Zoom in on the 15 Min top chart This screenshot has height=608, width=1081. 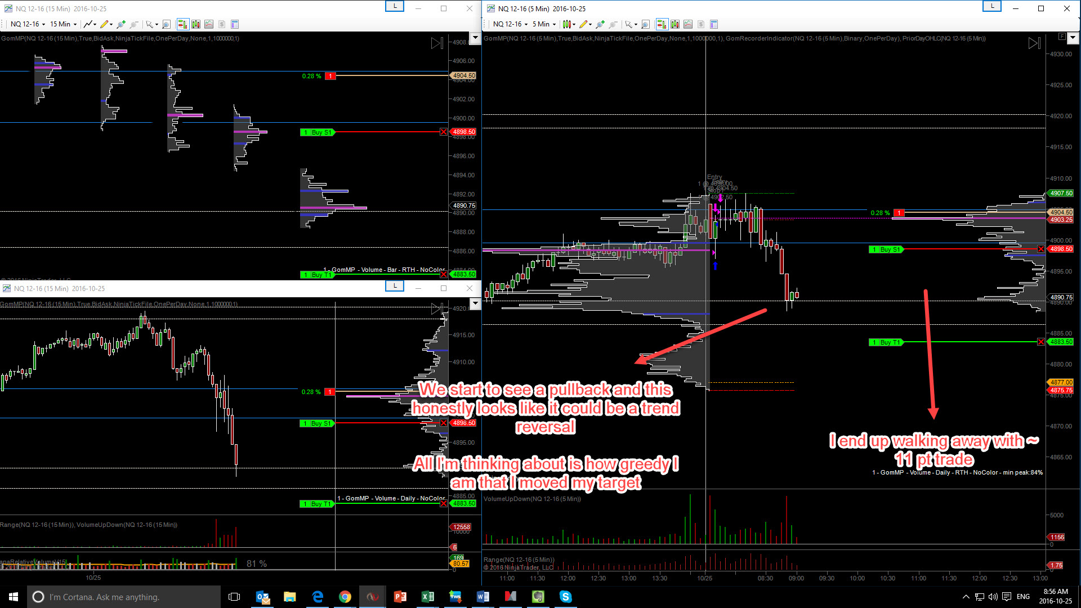(121, 24)
